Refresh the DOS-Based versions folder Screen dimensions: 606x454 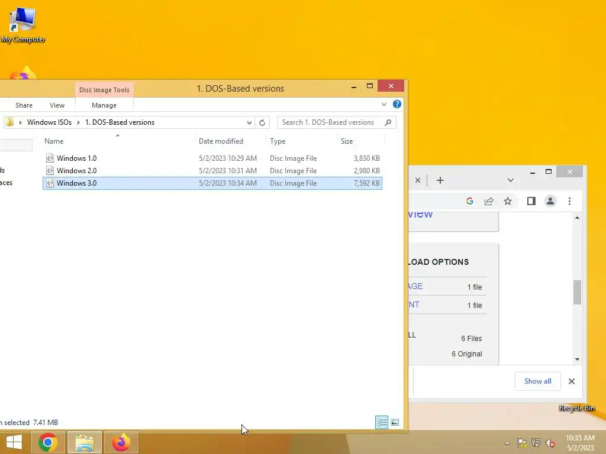pyautogui.click(x=262, y=122)
